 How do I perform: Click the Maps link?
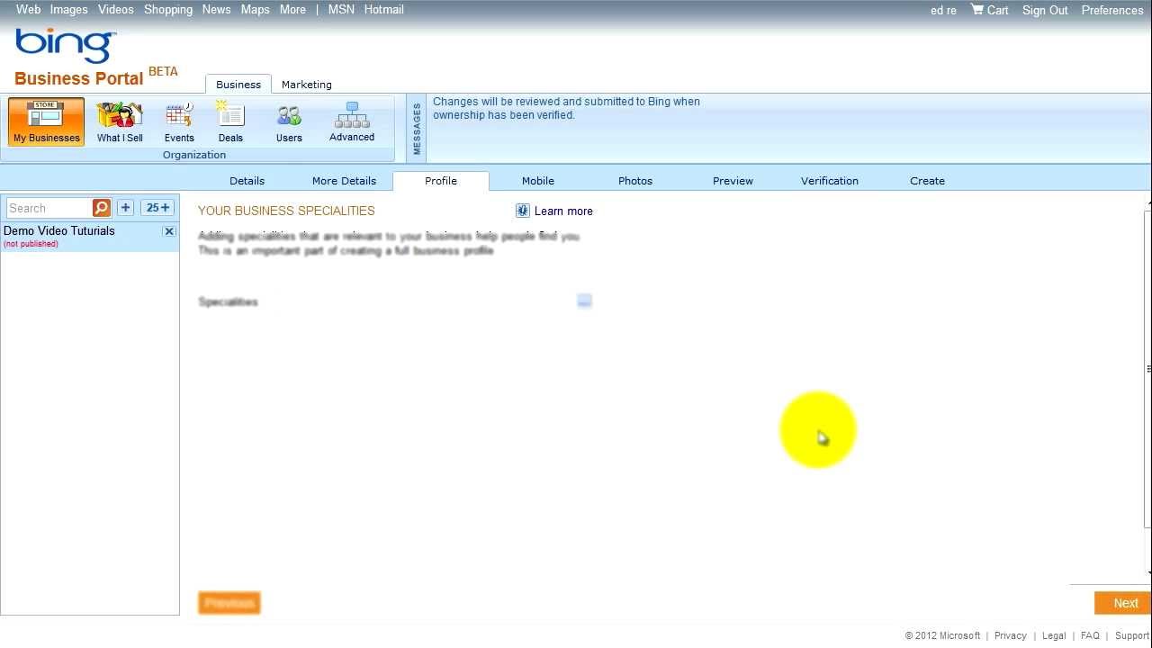click(x=256, y=10)
